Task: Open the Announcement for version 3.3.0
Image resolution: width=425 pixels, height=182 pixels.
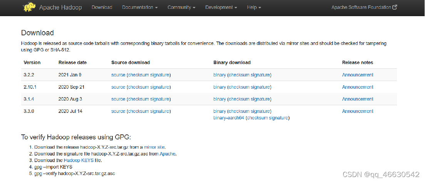Action: (x=358, y=111)
